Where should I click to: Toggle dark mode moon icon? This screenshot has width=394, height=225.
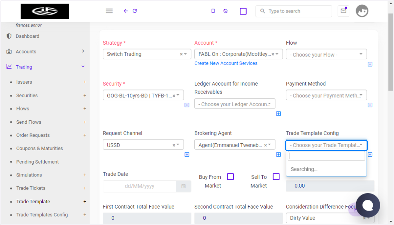tap(226, 11)
